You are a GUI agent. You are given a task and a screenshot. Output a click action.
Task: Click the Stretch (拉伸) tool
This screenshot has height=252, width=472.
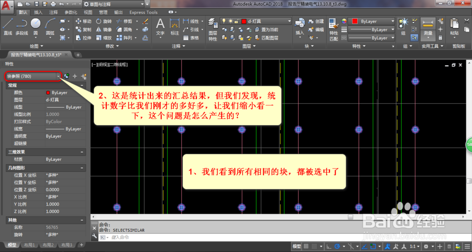84,38
